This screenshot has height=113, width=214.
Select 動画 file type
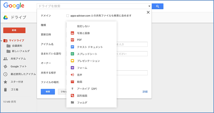[x=91, y=82]
